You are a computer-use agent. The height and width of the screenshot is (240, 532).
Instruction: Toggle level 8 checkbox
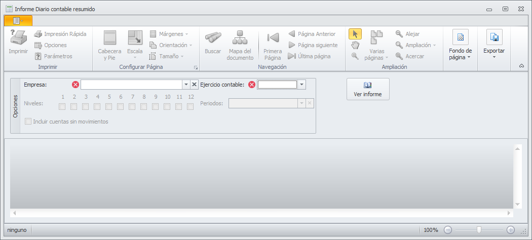[144, 107]
